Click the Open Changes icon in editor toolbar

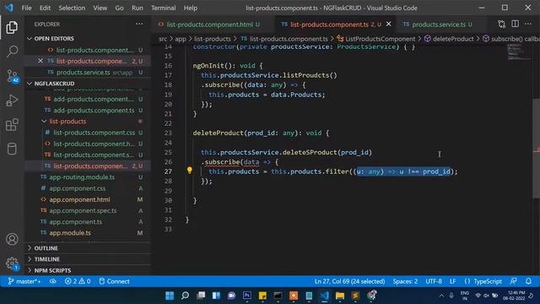click(501, 24)
